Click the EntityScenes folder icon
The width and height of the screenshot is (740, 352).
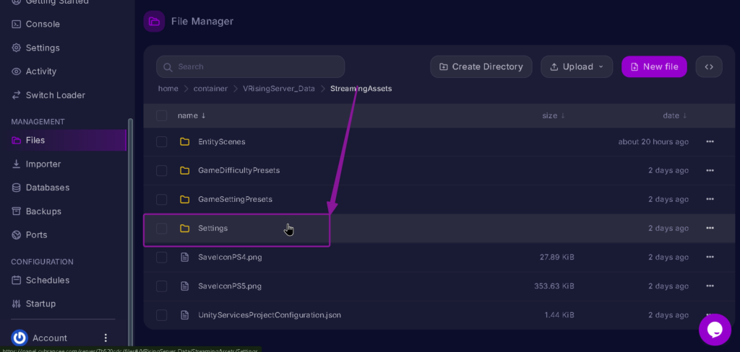[x=184, y=141]
